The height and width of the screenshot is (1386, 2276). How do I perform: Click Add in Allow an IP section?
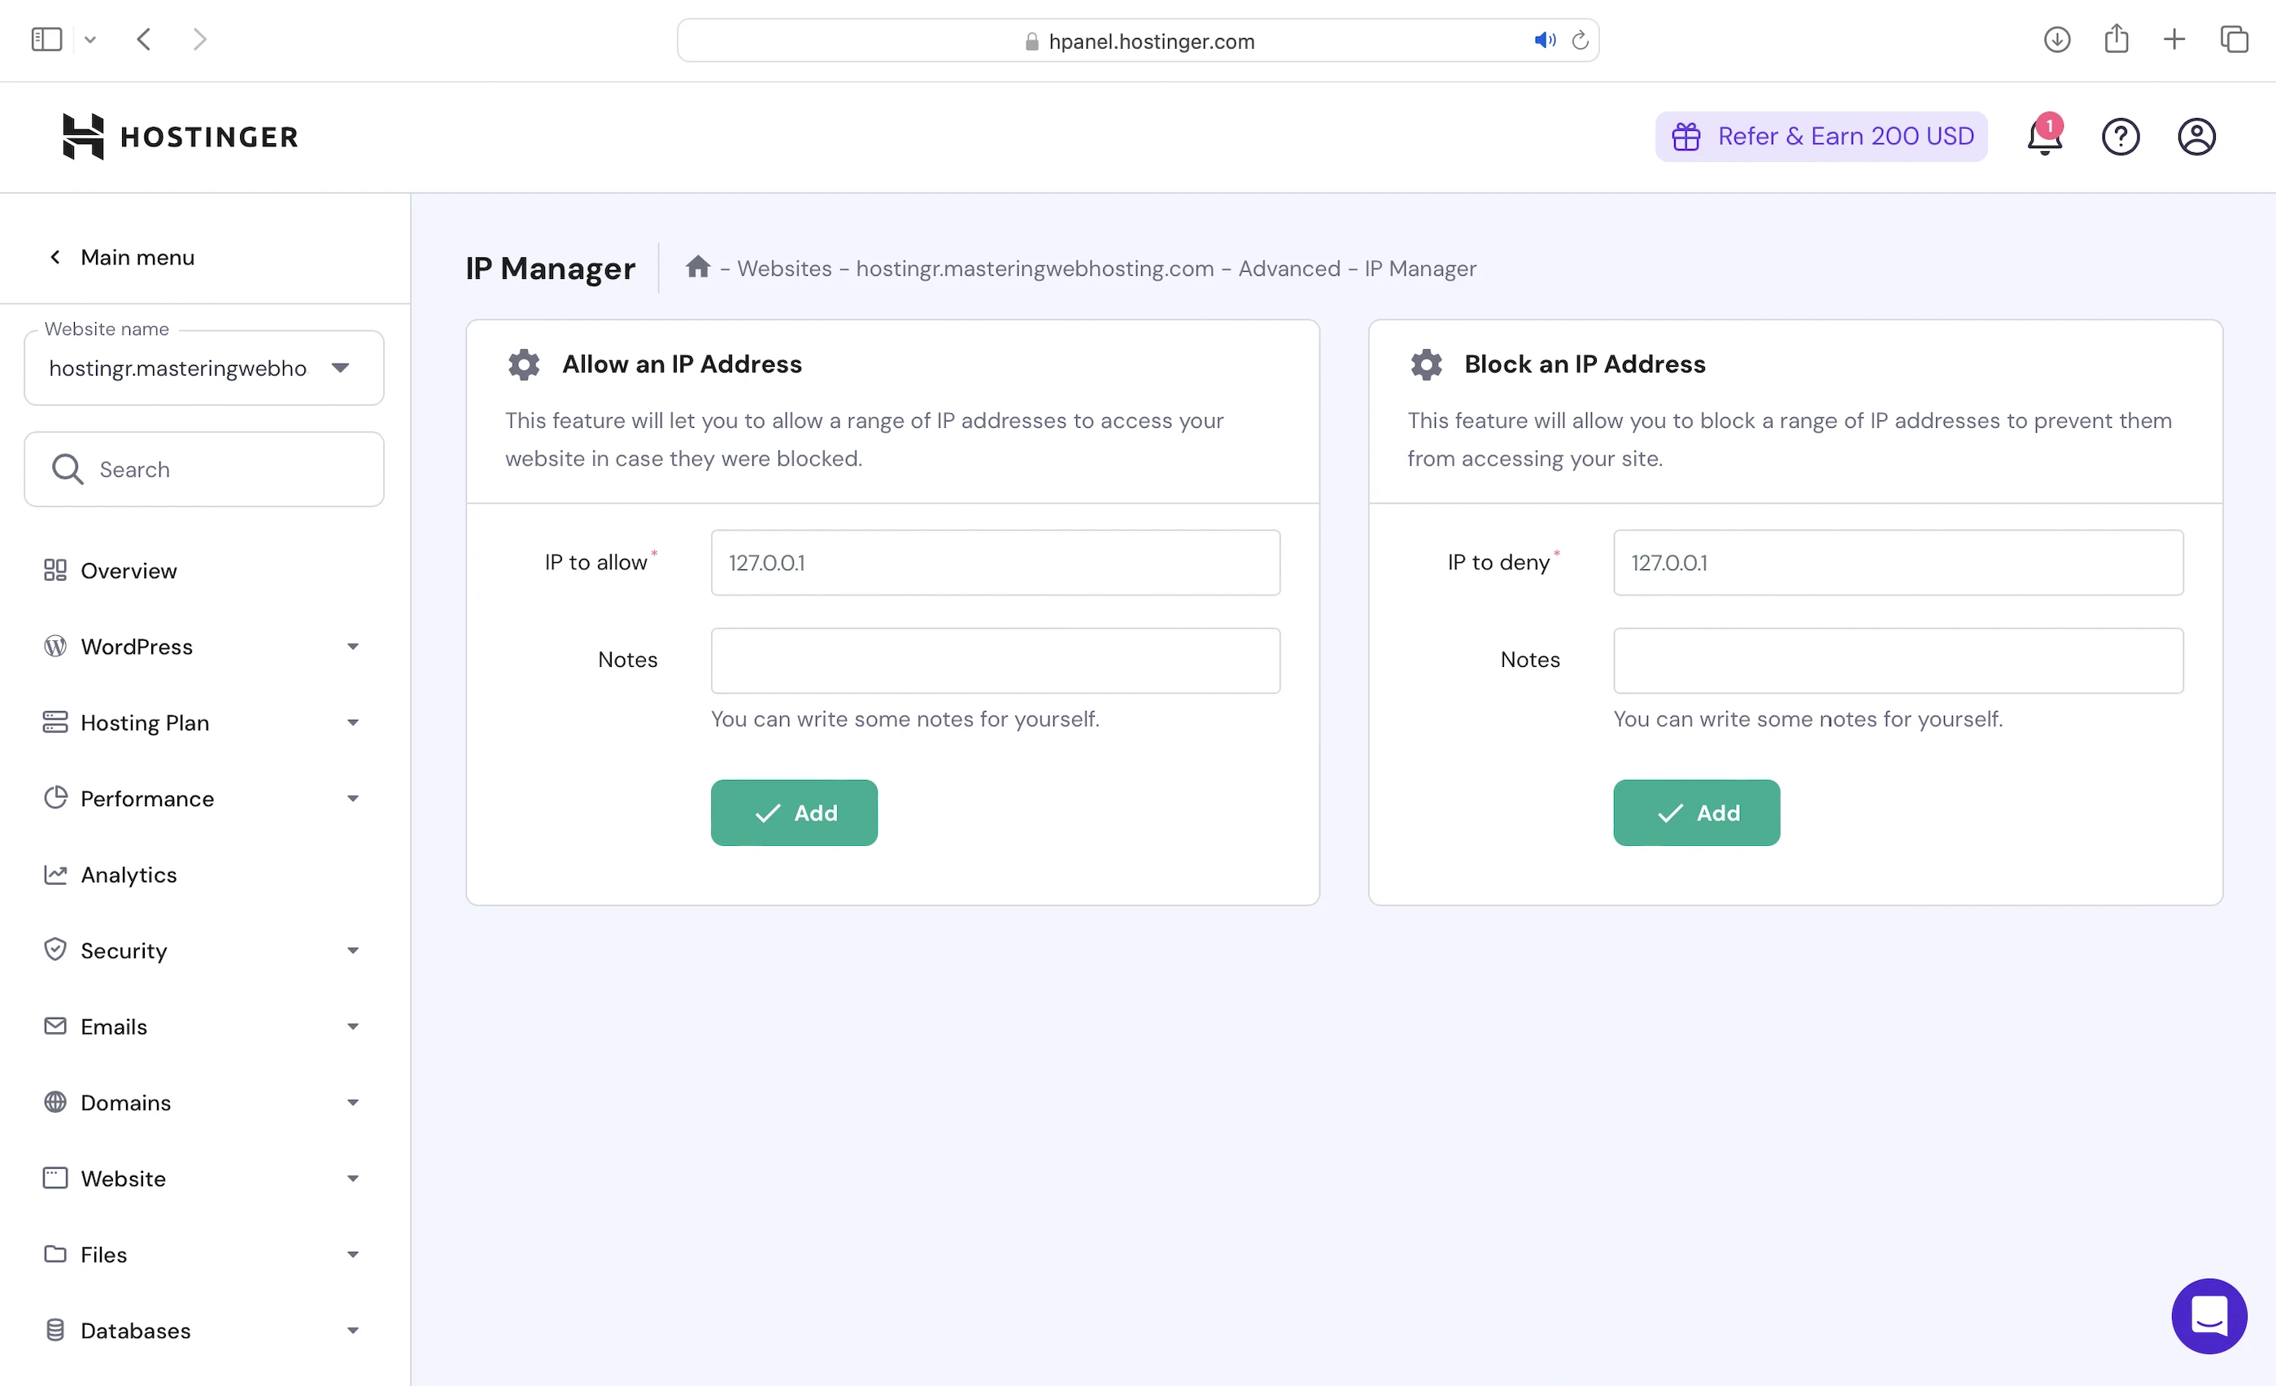(793, 813)
